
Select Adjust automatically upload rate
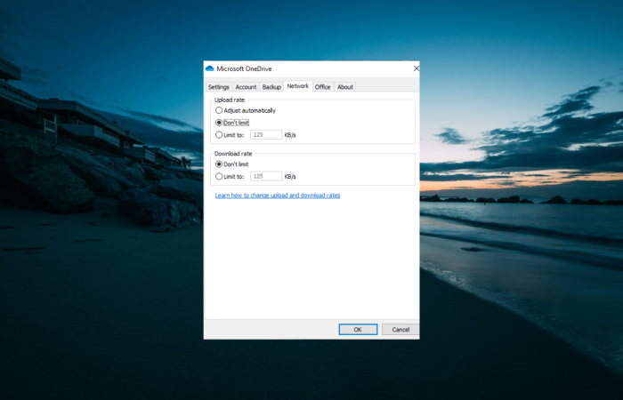coord(246,110)
